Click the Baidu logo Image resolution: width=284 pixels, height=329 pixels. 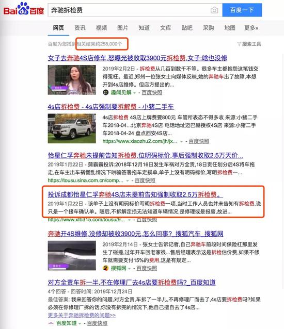pyautogui.click(x=24, y=9)
